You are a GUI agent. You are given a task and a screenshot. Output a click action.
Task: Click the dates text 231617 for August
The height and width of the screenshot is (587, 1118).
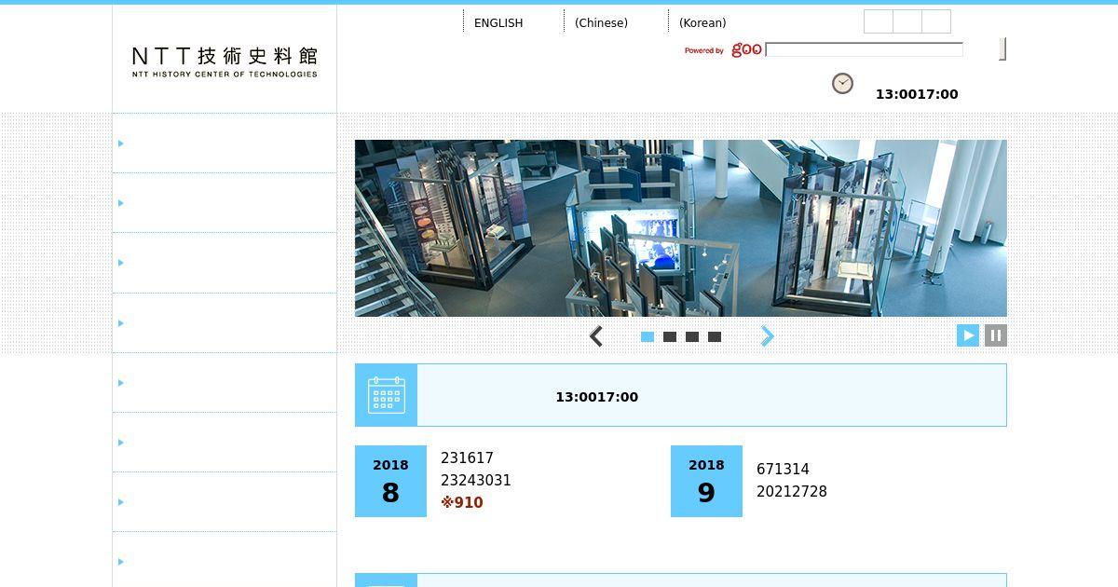[467, 458]
